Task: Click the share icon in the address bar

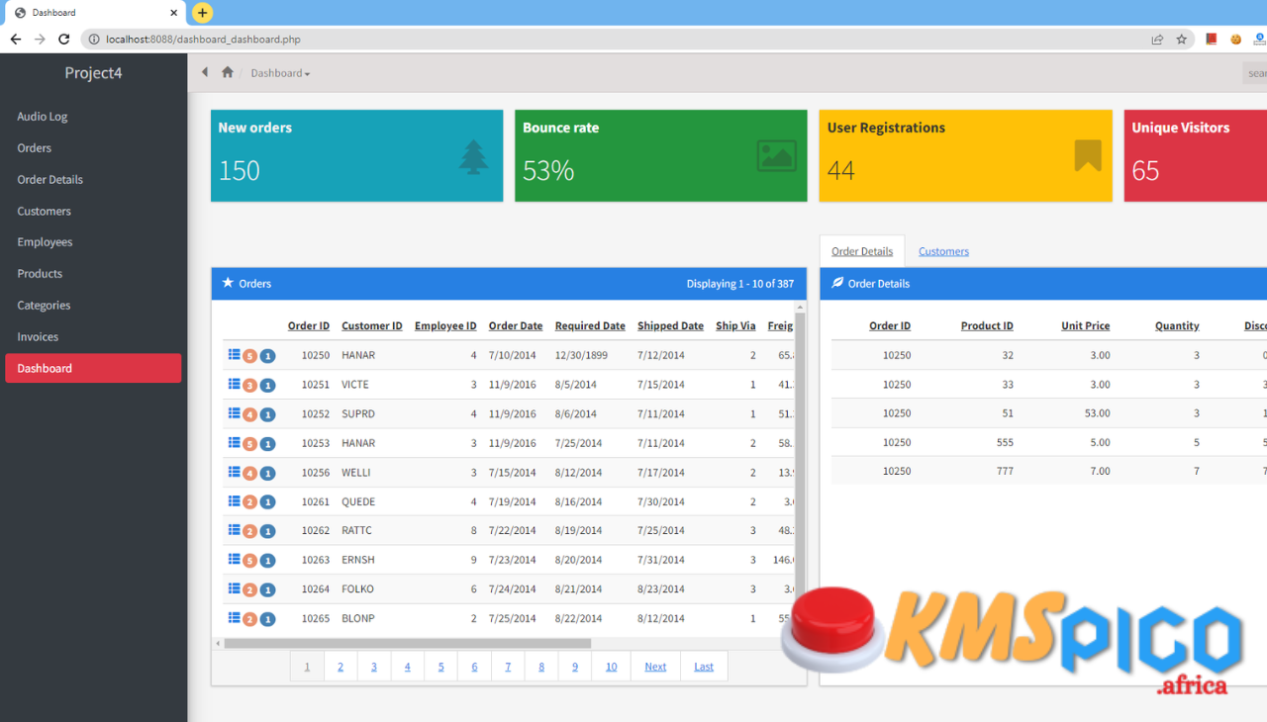Action: [x=1157, y=40]
